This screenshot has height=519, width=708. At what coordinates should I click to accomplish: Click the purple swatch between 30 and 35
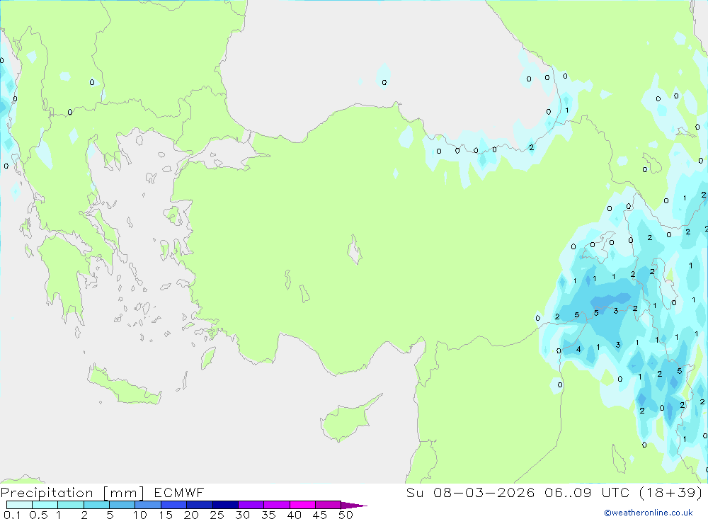click(251, 505)
